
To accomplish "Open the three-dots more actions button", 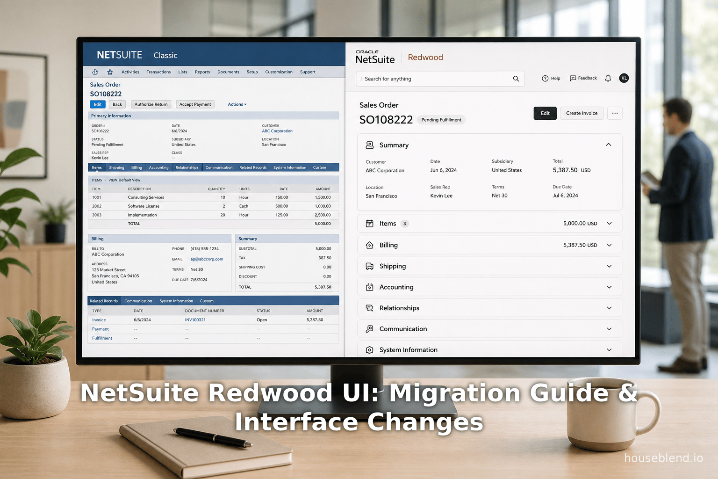I will click(615, 113).
